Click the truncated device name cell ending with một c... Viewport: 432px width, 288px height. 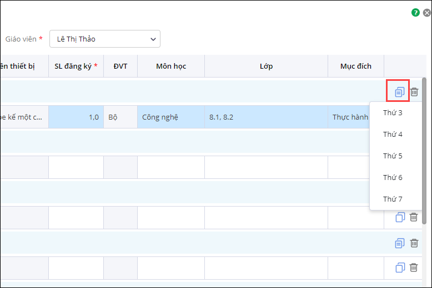click(x=24, y=117)
